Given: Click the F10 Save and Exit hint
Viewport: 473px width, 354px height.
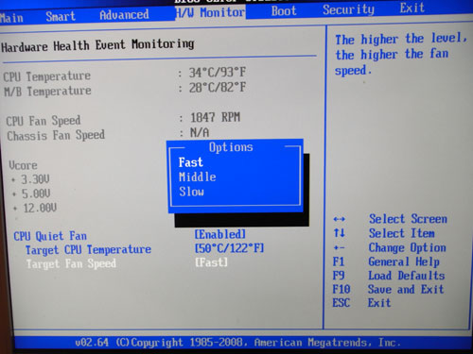Looking at the screenshot, I should (388, 289).
